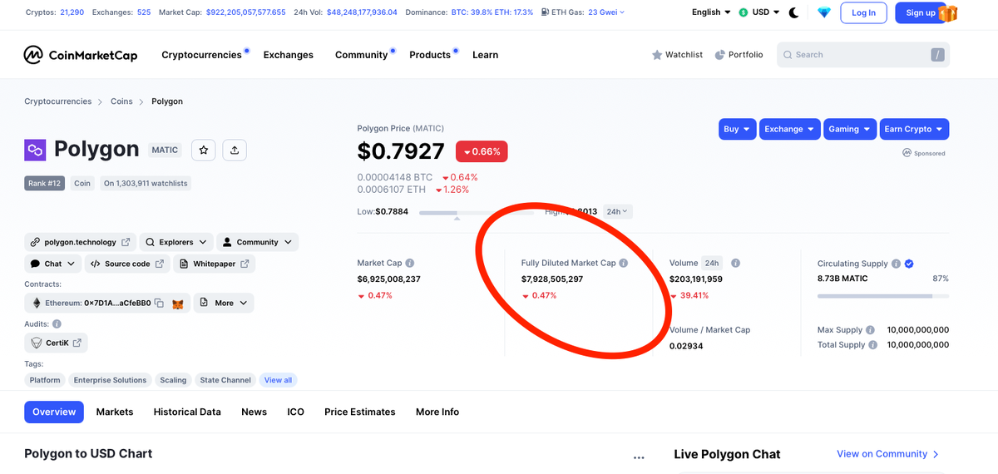
Task: Click the Enterprise Solutions tag
Action: click(x=110, y=380)
